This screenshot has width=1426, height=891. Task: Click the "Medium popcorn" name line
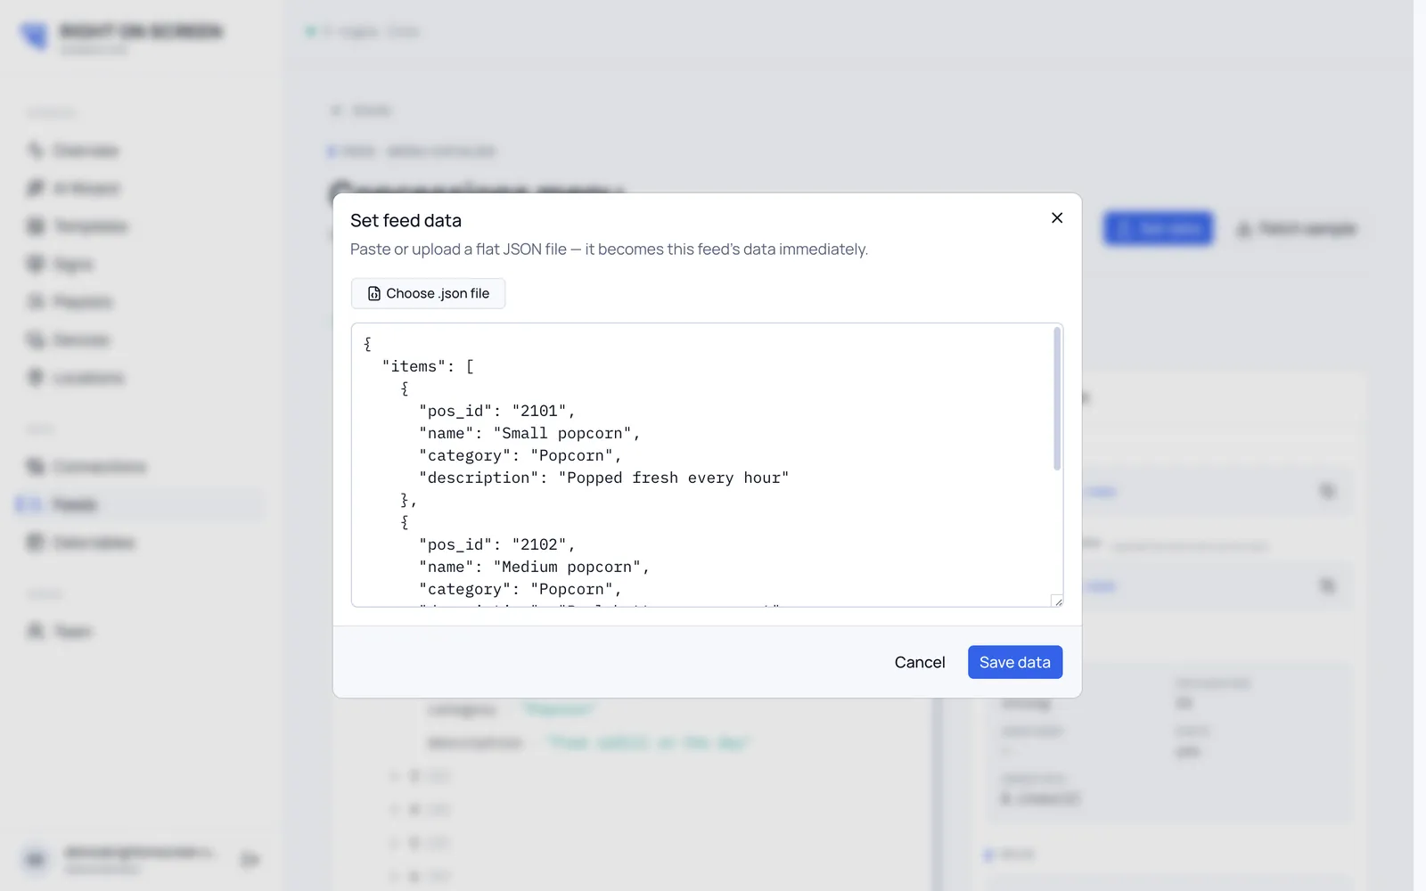click(534, 567)
